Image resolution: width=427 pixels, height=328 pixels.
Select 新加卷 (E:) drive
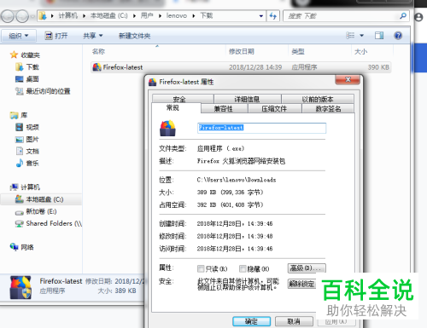pyautogui.click(x=36, y=211)
